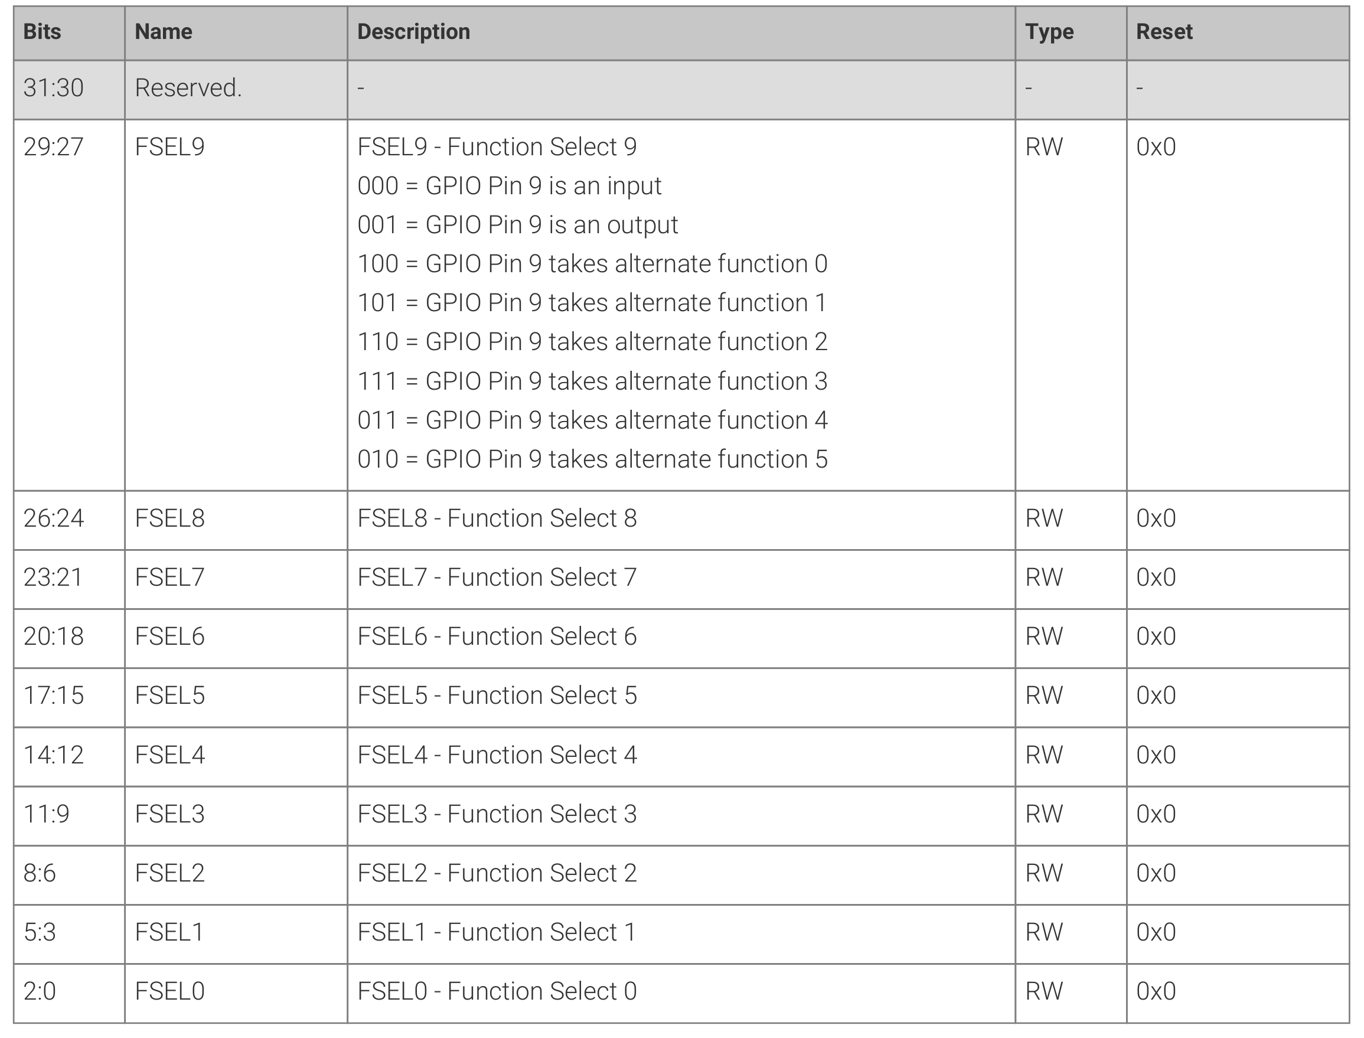Click the 31:30 bits cell
This screenshot has width=1364, height=1038.
click(x=53, y=88)
